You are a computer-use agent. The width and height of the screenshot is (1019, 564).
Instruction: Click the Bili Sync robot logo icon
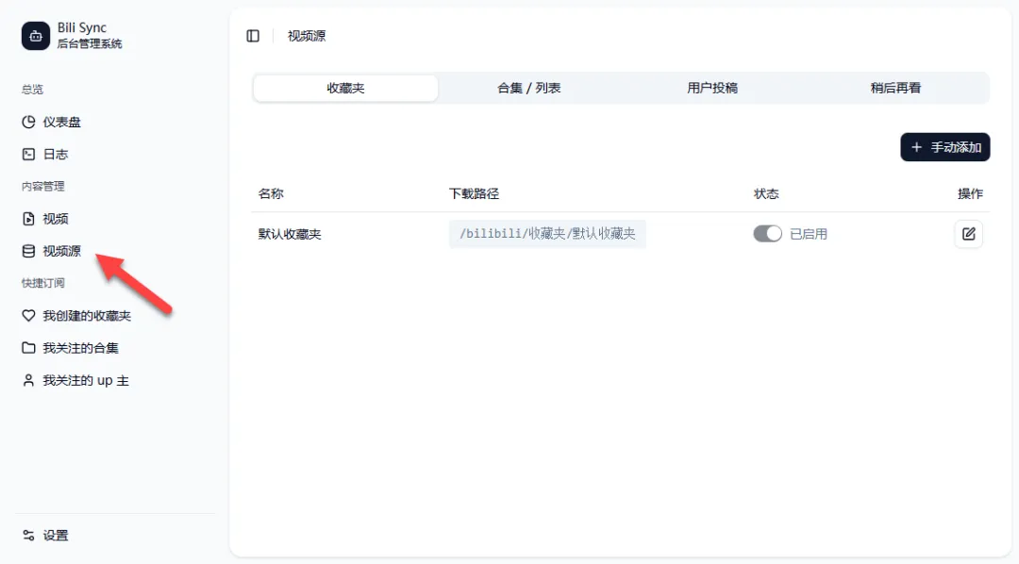pyautogui.click(x=36, y=36)
